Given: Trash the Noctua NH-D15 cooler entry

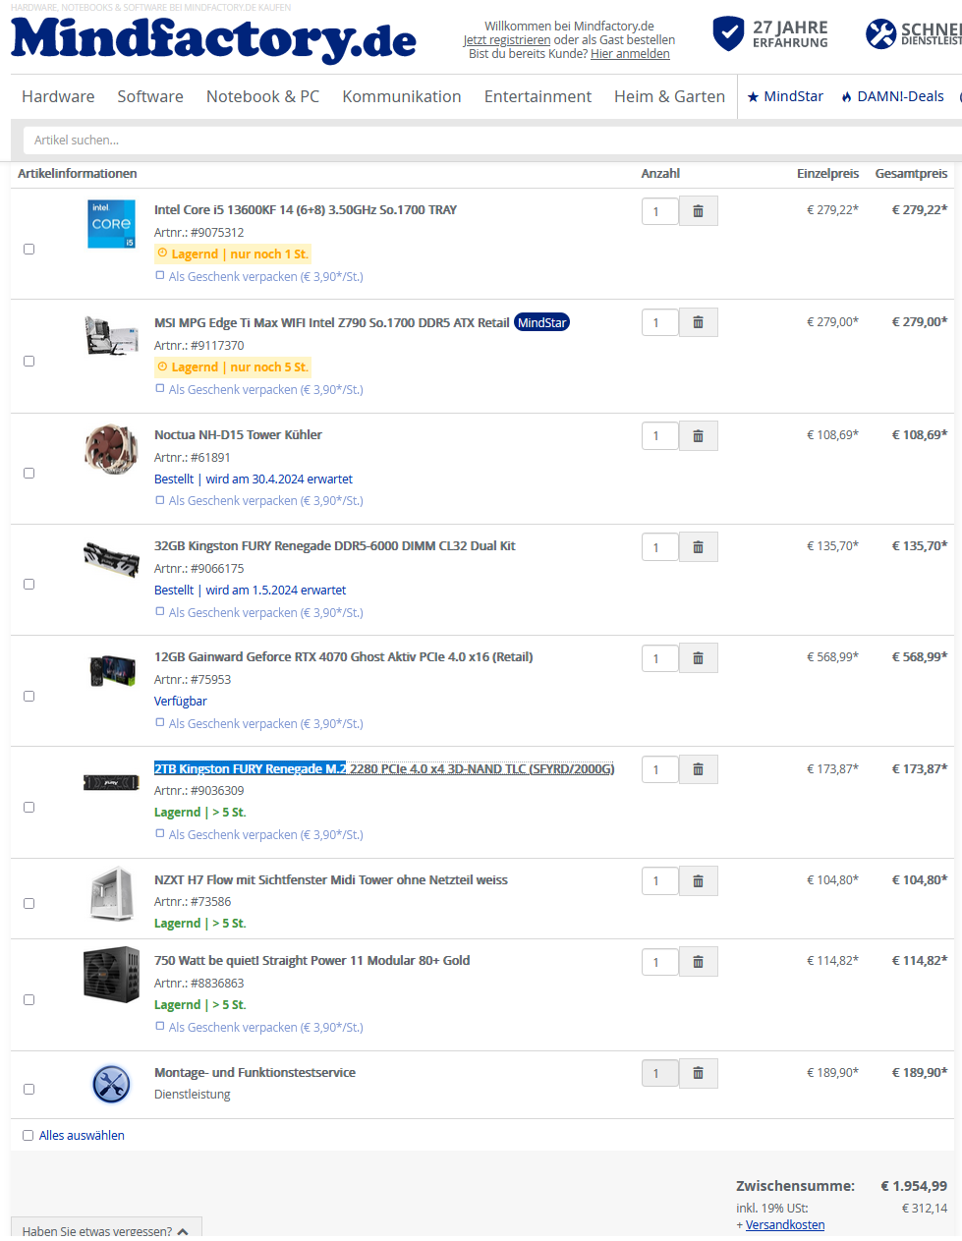Looking at the screenshot, I should coord(698,435).
